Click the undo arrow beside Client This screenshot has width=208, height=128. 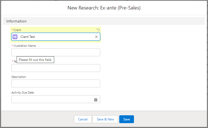pos(98,30)
